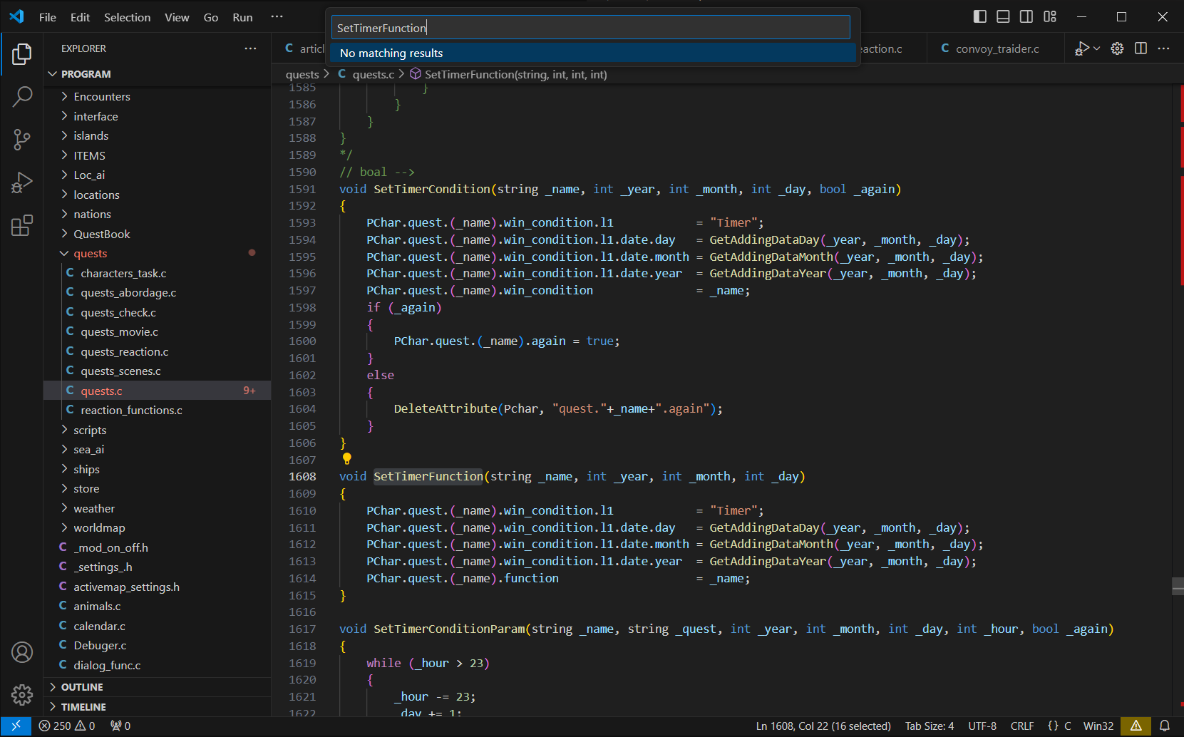Click the errors and warnings status indicator
Screen dimensions: 1184x737
click(67, 726)
